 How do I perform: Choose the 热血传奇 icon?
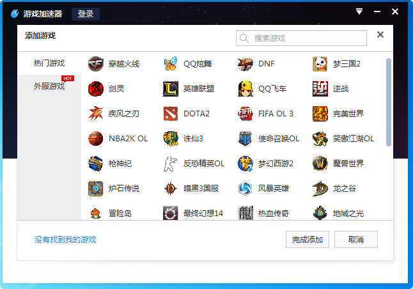click(245, 213)
